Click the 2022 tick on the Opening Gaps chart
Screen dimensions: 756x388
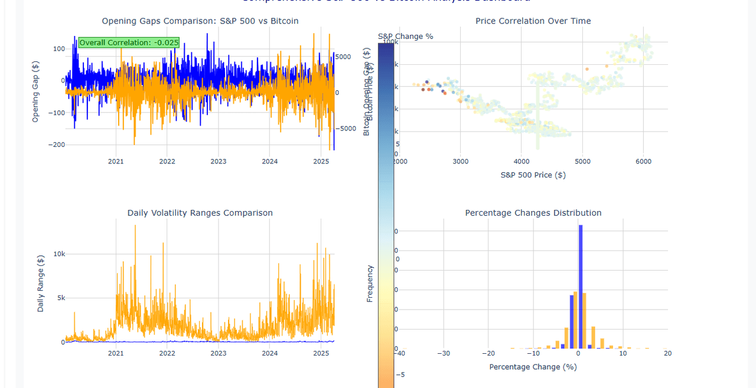pos(167,162)
